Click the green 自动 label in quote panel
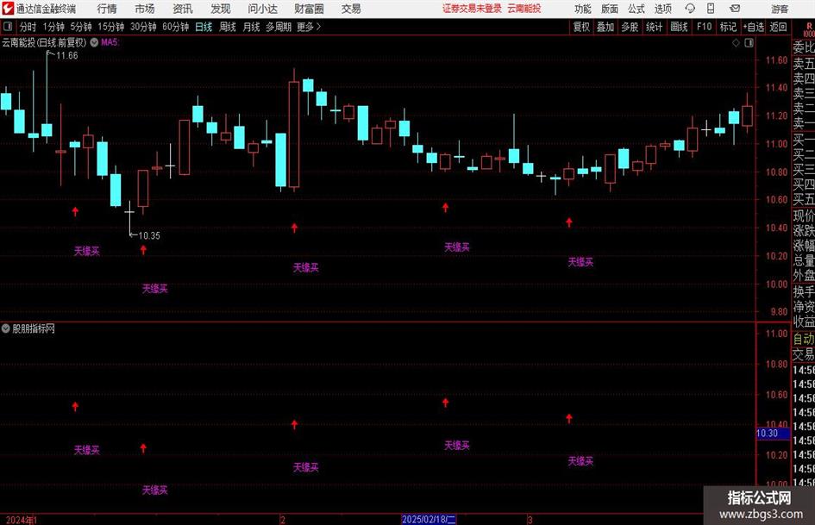Screen dimensions: 815x525 [804, 339]
